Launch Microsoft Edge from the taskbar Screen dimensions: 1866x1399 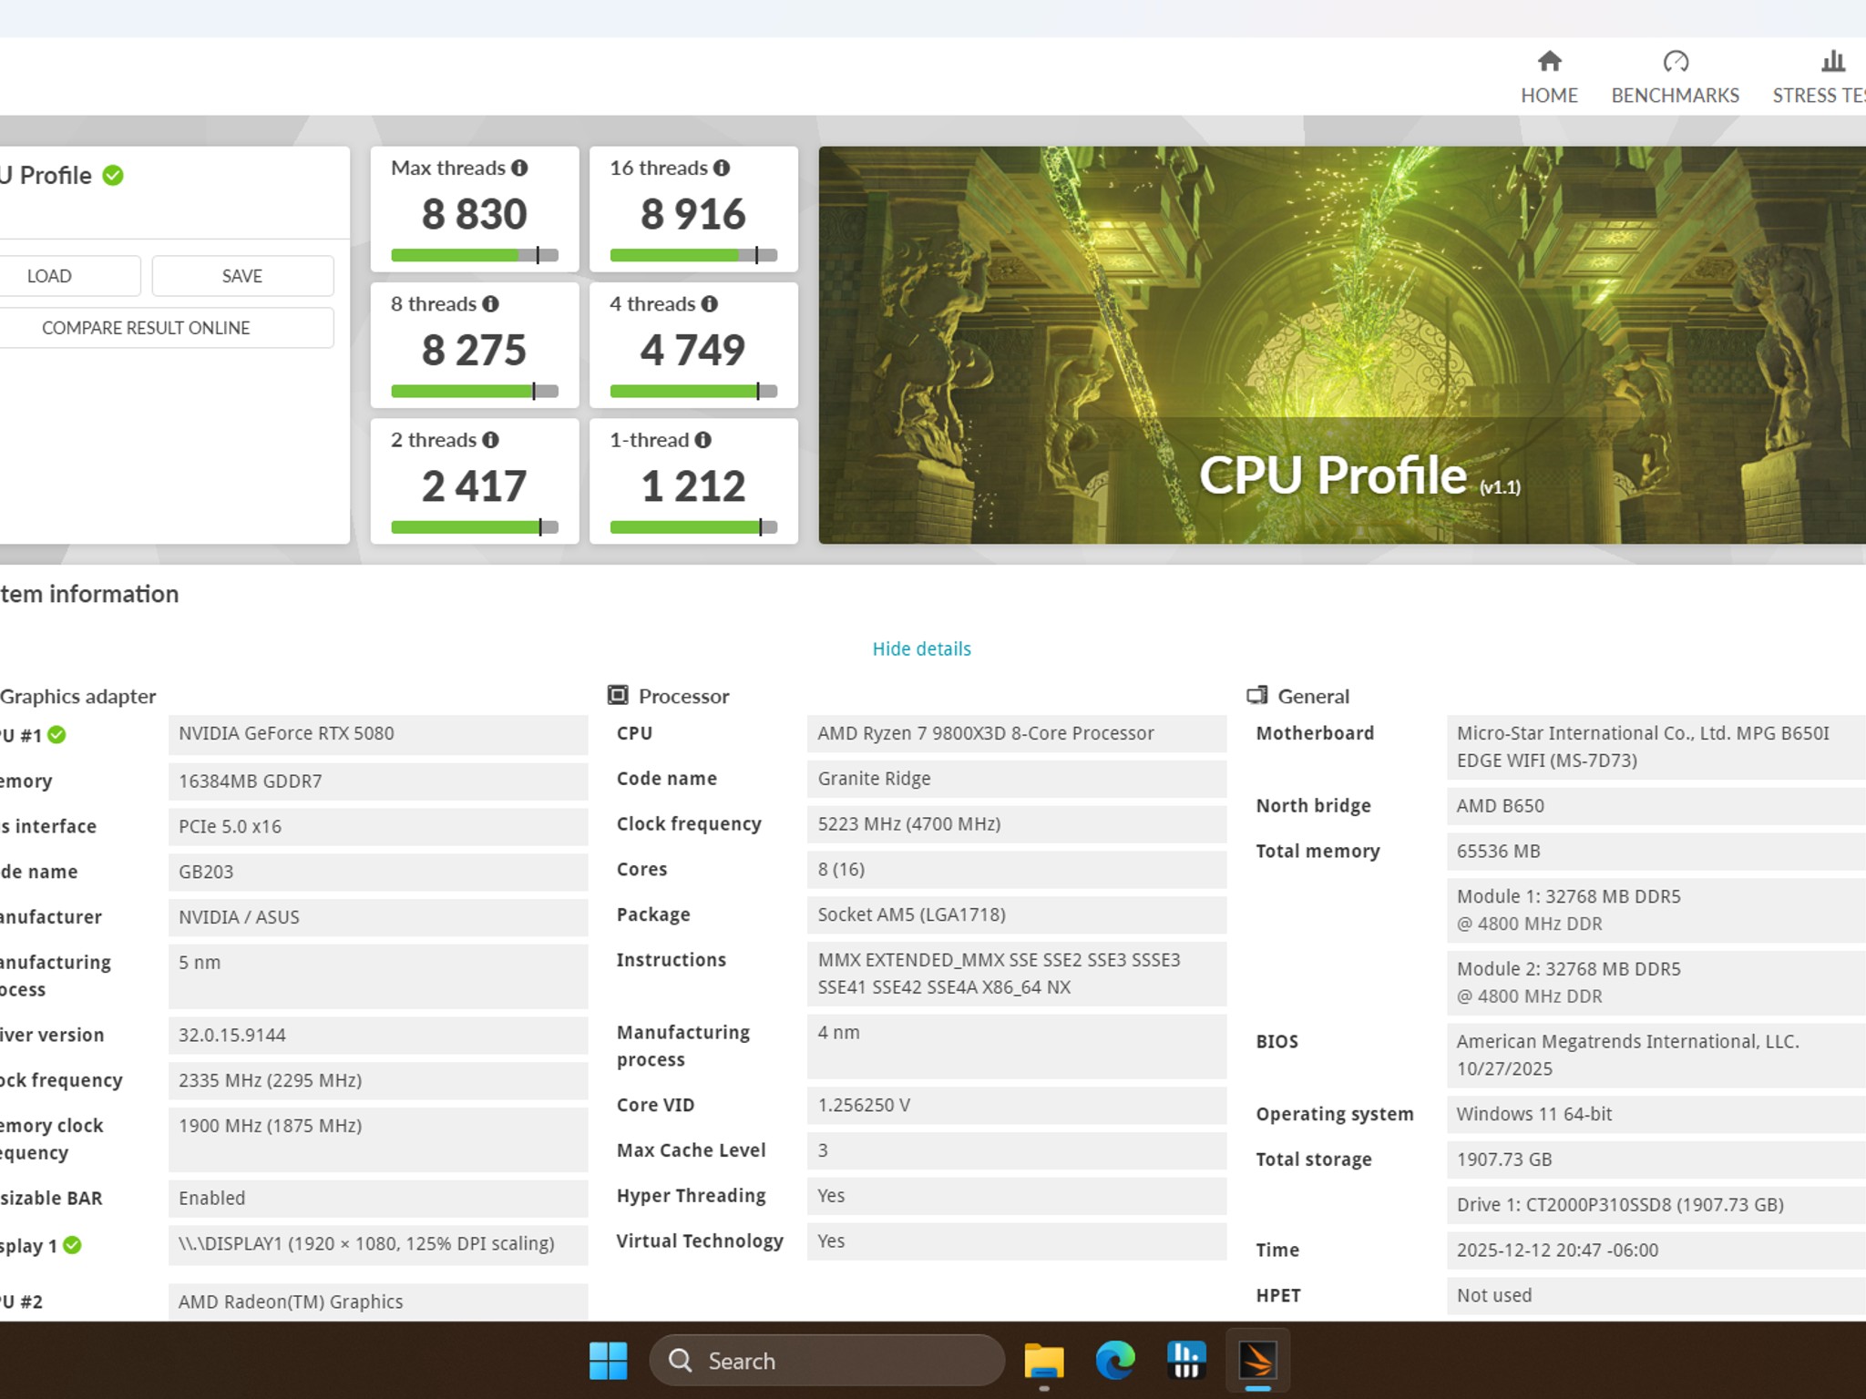pyautogui.click(x=1115, y=1361)
